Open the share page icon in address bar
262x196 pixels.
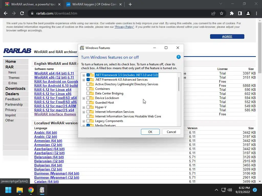(x=213, y=13)
